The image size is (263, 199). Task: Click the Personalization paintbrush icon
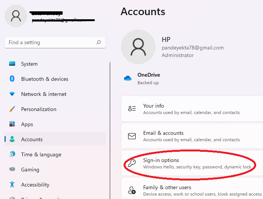tap(12, 109)
